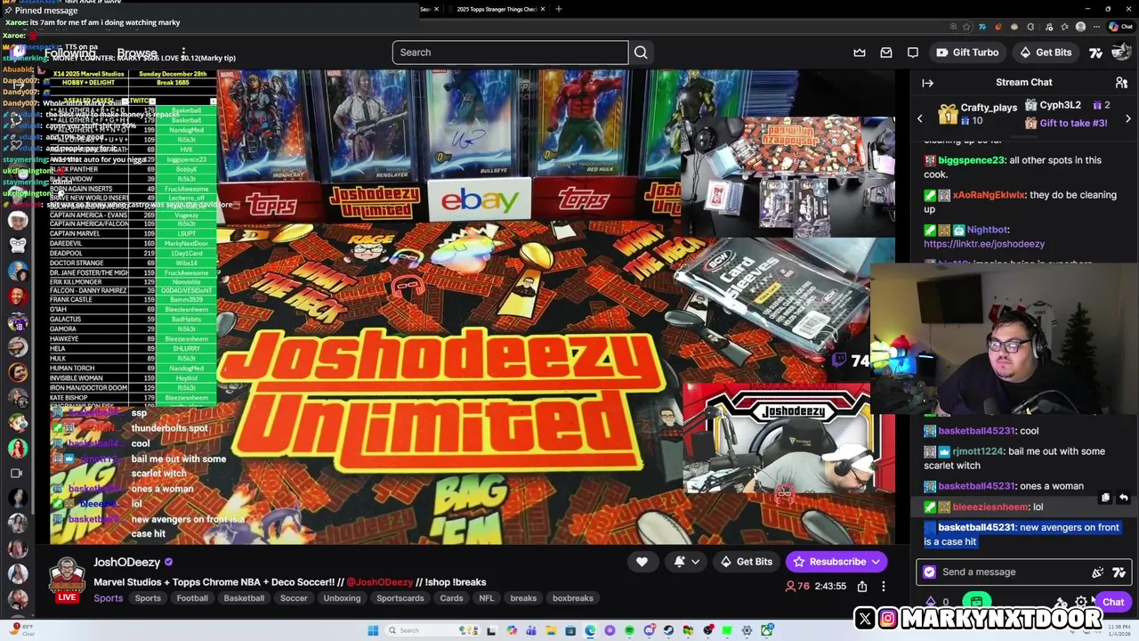Screen dimensions: 1139x641
Task: Open the @JoshODeezy mention in title
Action: coord(380,582)
